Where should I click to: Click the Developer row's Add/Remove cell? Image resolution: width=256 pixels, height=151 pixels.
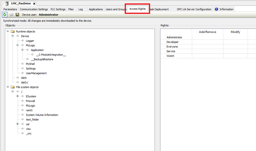click(207, 42)
